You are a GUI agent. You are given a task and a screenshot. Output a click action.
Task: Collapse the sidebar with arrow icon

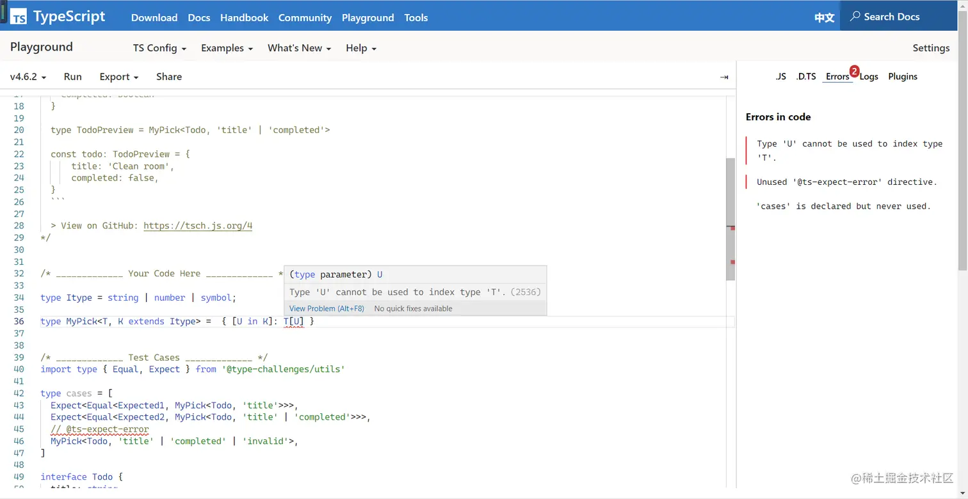click(x=724, y=77)
